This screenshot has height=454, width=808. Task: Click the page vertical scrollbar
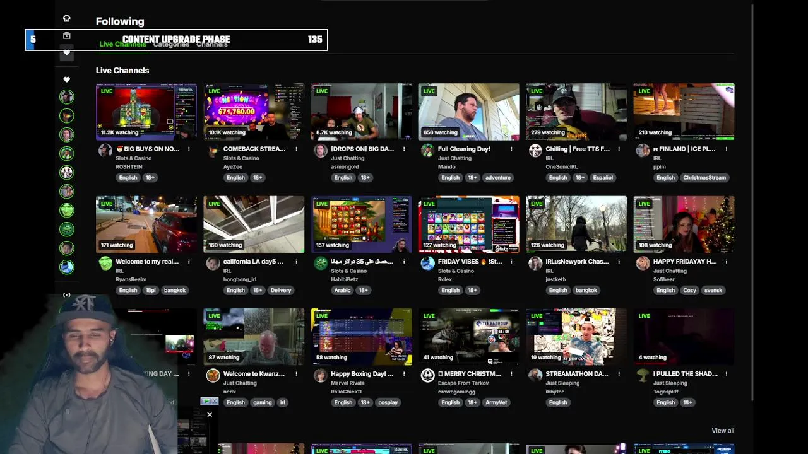pos(752,202)
